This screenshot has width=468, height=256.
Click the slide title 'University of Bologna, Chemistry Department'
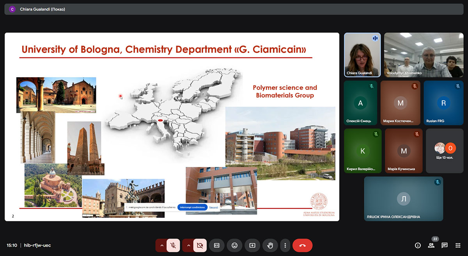pyautogui.click(x=164, y=50)
